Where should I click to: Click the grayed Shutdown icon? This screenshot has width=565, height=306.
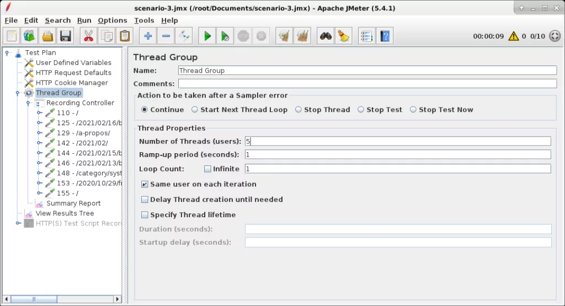pyautogui.click(x=261, y=36)
